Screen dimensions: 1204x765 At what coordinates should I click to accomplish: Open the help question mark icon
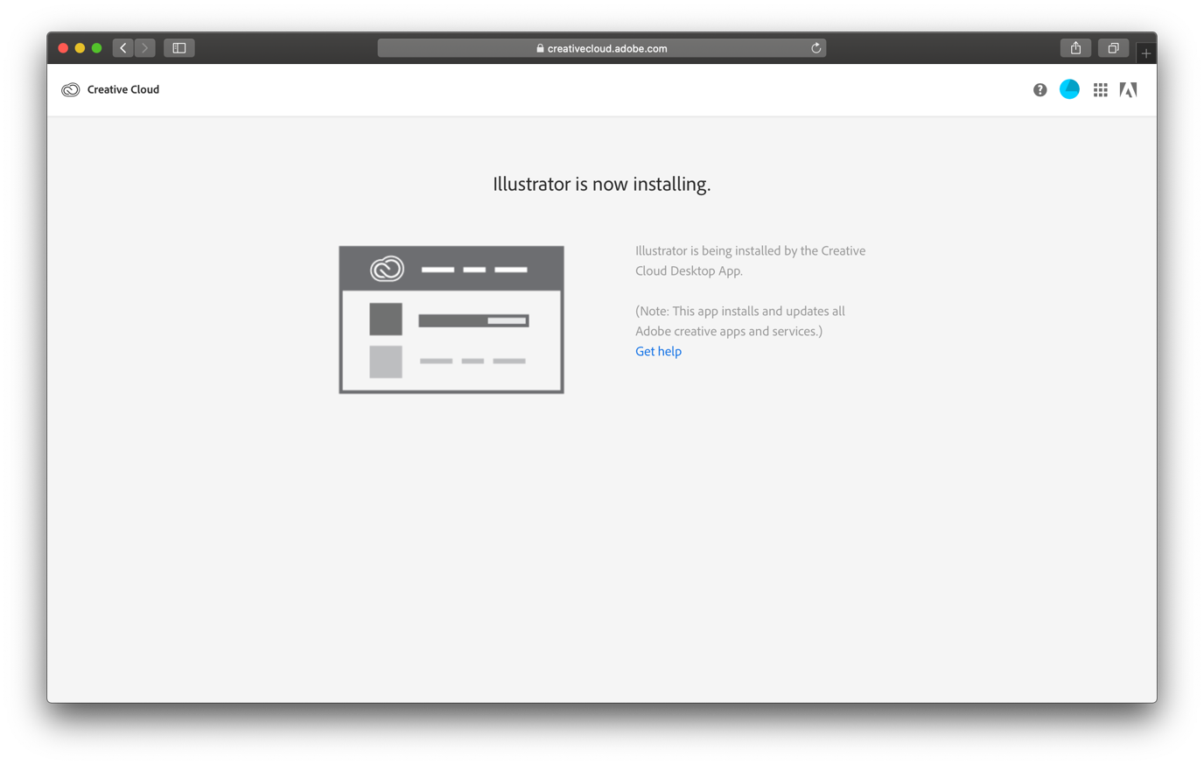1039,89
